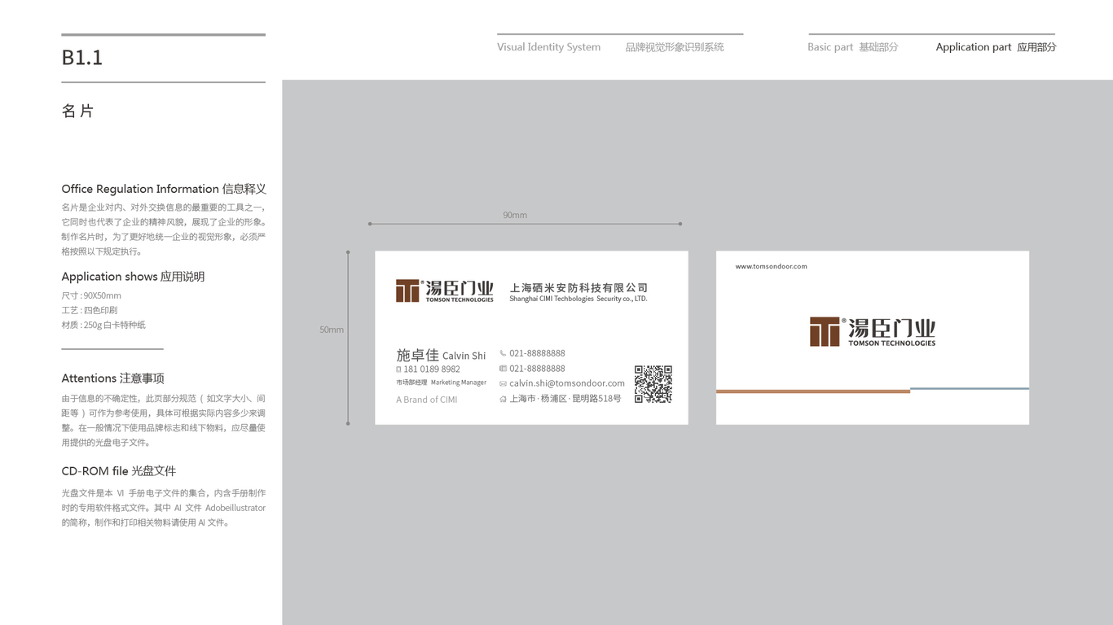Click the 品牌视觉形象识别系统 header text
Viewport: 1113px width, 625px height.
pos(675,47)
